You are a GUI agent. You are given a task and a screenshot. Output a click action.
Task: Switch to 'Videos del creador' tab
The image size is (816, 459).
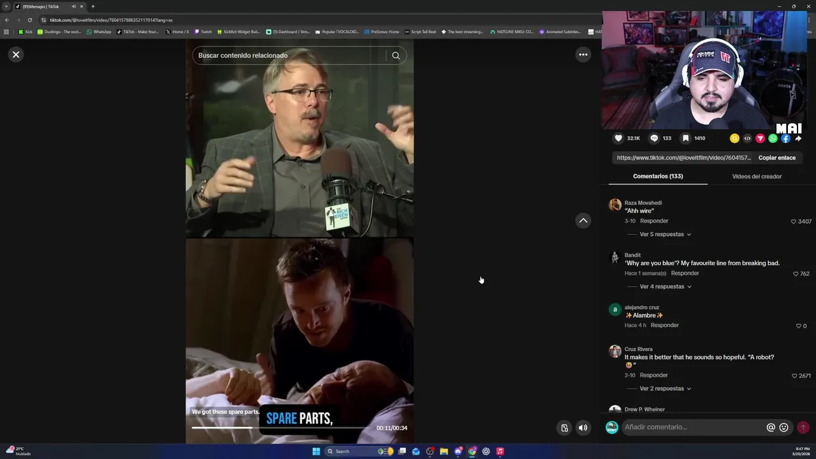[757, 177]
